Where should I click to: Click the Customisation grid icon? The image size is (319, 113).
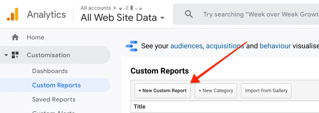(15, 55)
